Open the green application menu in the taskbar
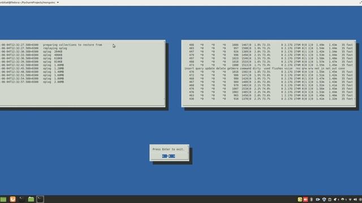 click(x=3, y=199)
